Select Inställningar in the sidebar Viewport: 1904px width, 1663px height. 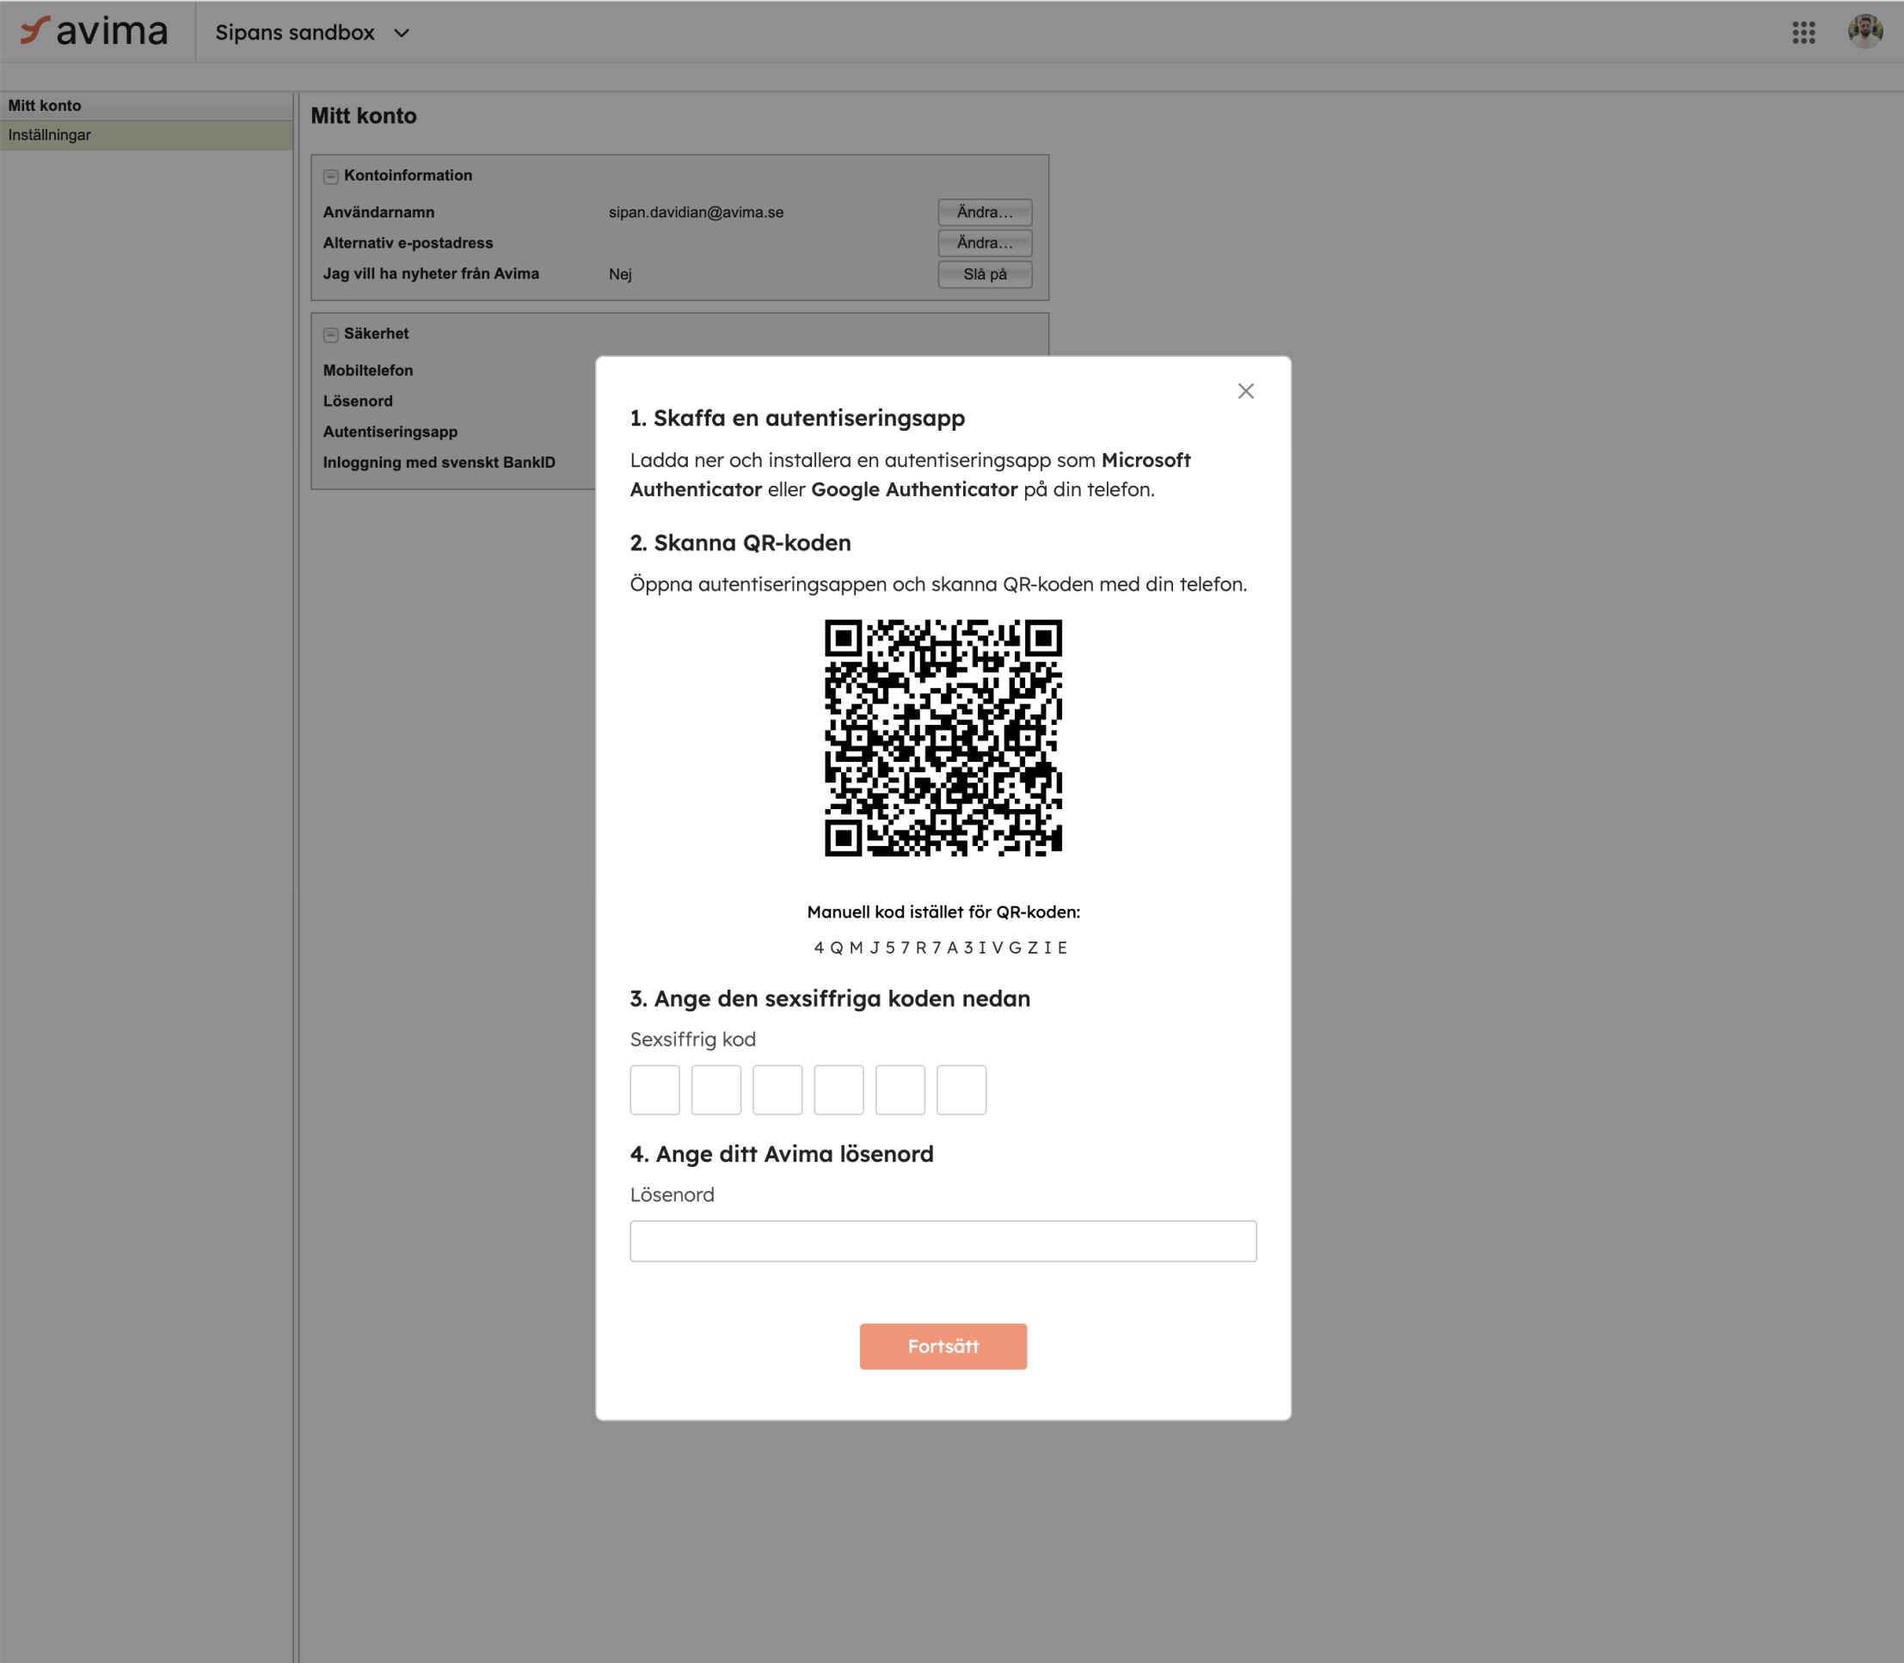coord(146,134)
